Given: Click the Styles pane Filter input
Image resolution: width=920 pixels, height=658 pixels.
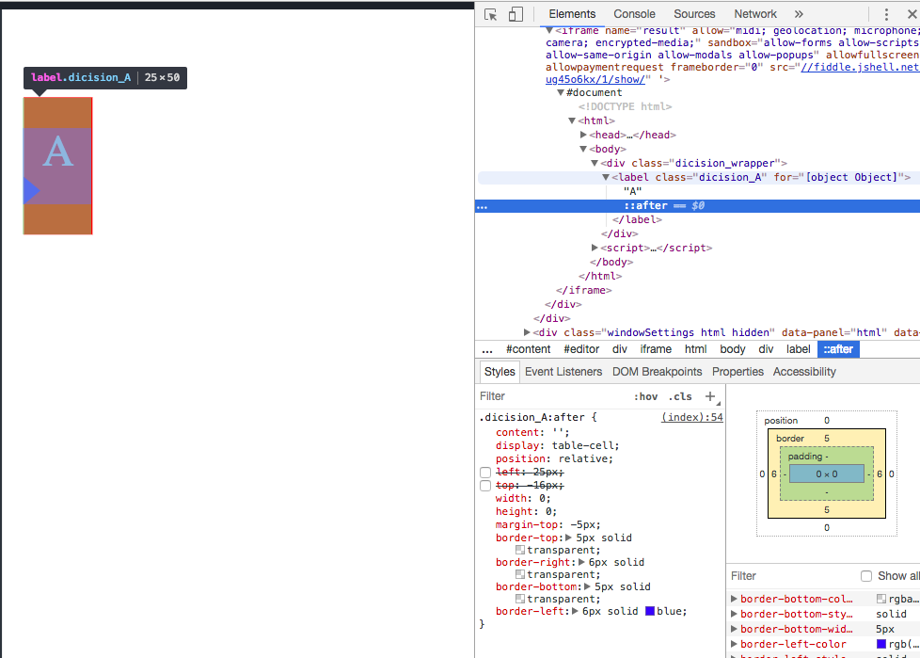Looking at the screenshot, I should click(546, 396).
